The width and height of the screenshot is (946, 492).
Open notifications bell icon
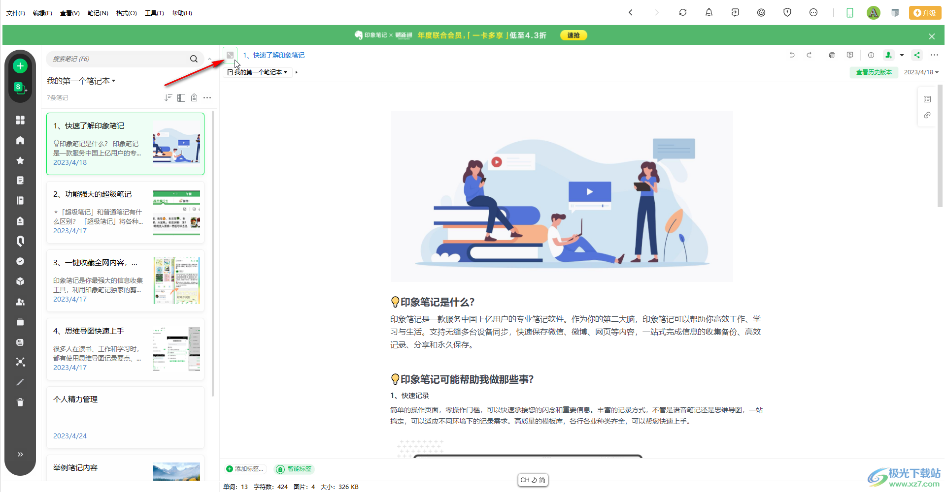[709, 13]
